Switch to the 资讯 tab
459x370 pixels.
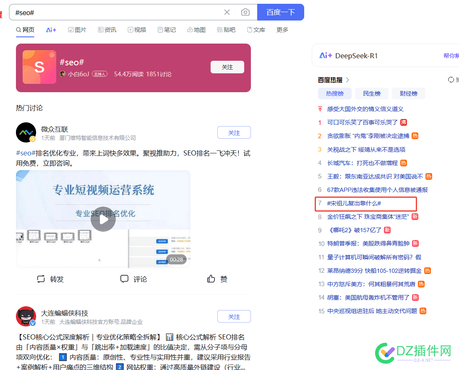(107, 30)
